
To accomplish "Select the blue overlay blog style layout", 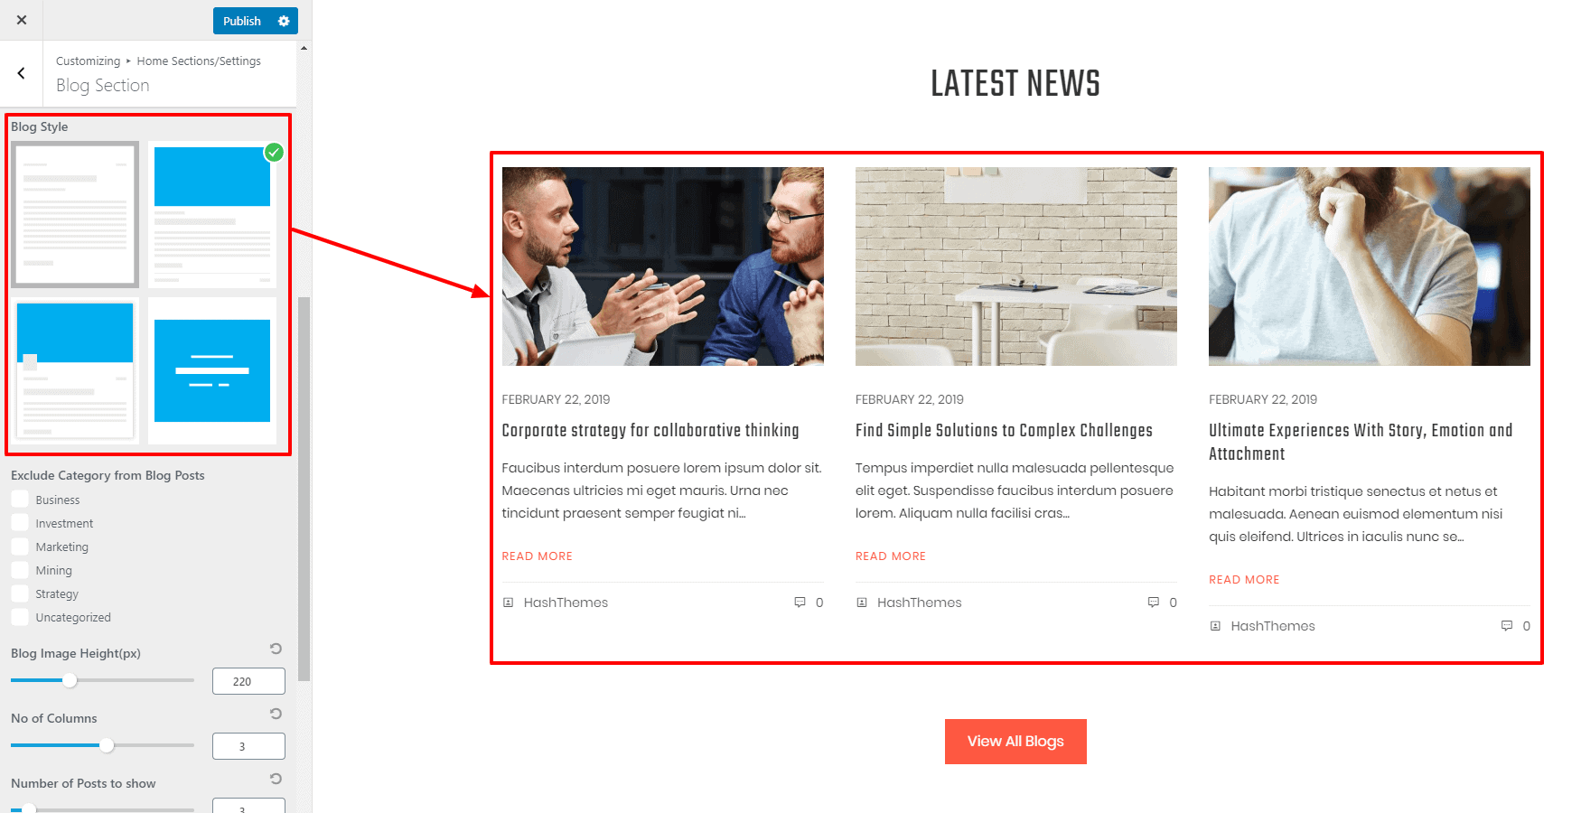I will 212,370.
